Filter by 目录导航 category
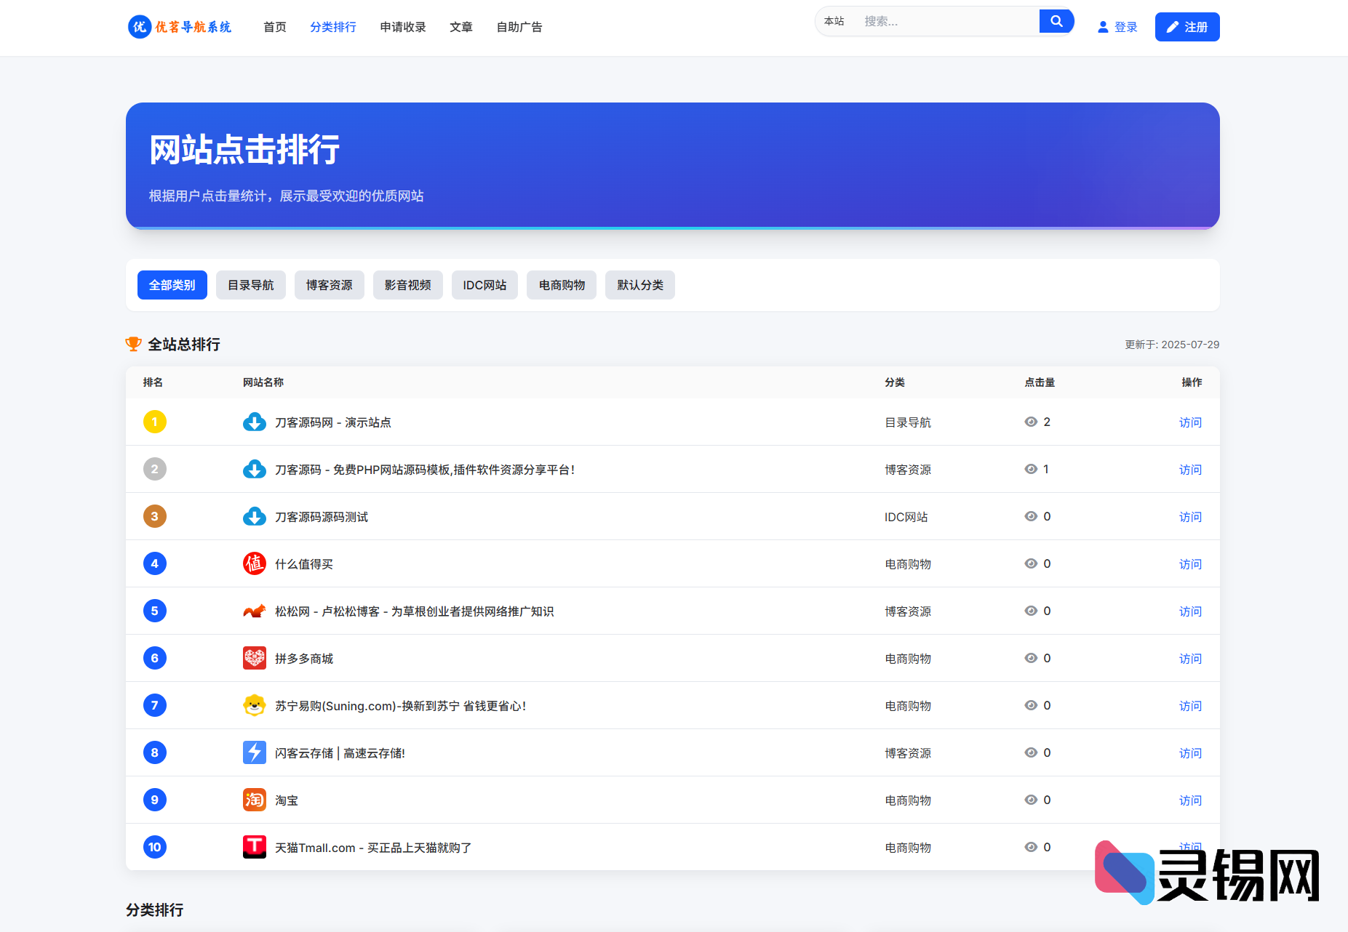The height and width of the screenshot is (932, 1348). pyautogui.click(x=250, y=285)
